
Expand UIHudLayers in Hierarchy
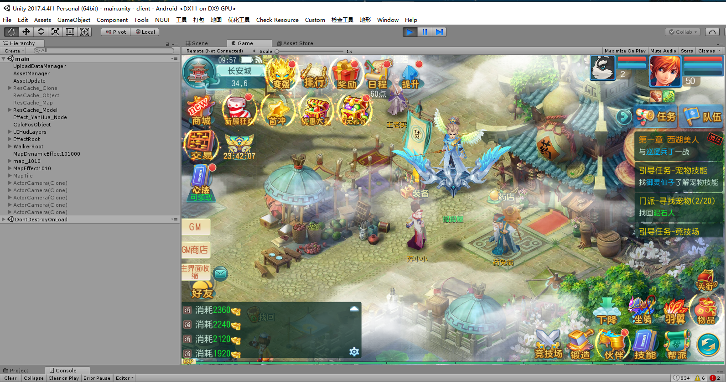10,132
